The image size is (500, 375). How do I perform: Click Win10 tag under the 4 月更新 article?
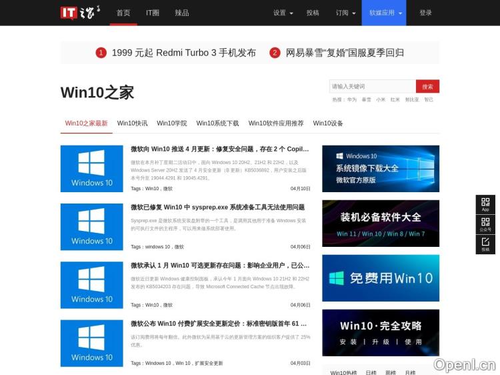tap(152, 189)
